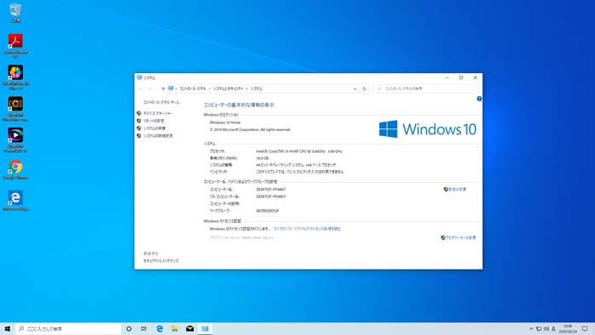The width and height of the screenshot is (595, 335).
Task: Open Cortana from the taskbar
Action: pyautogui.click(x=129, y=328)
